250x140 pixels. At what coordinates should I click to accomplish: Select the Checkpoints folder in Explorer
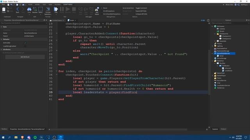tap(224, 34)
